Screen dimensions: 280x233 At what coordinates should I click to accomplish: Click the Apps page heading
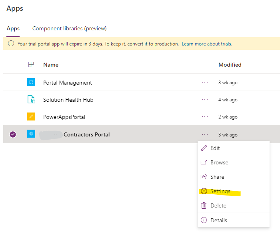click(15, 8)
